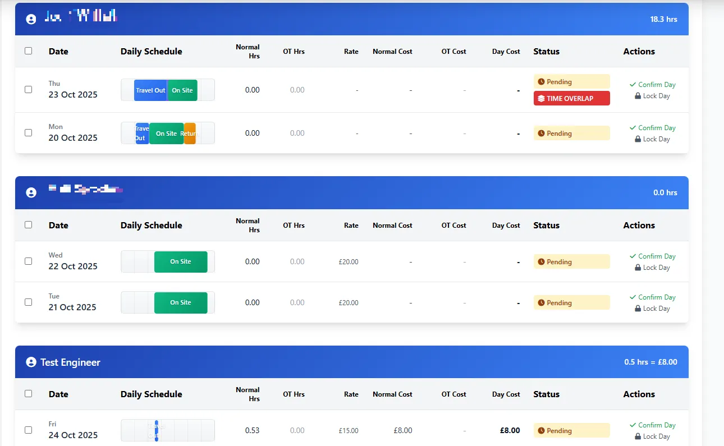Viewport: 724px width, 446px height.
Task: Tick the checkbox for Wed 22 Oct 2025
Action: 29,261
